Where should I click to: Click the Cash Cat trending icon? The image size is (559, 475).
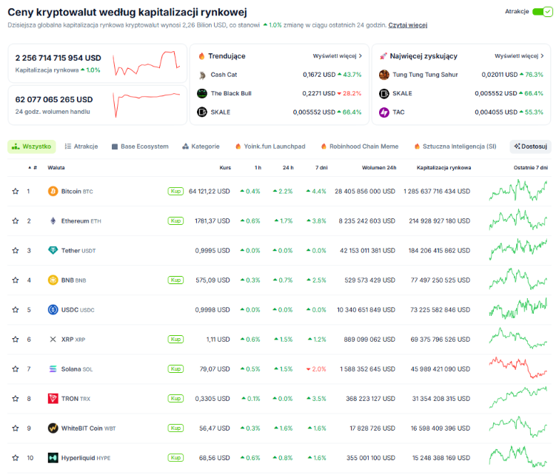pos(202,75)
